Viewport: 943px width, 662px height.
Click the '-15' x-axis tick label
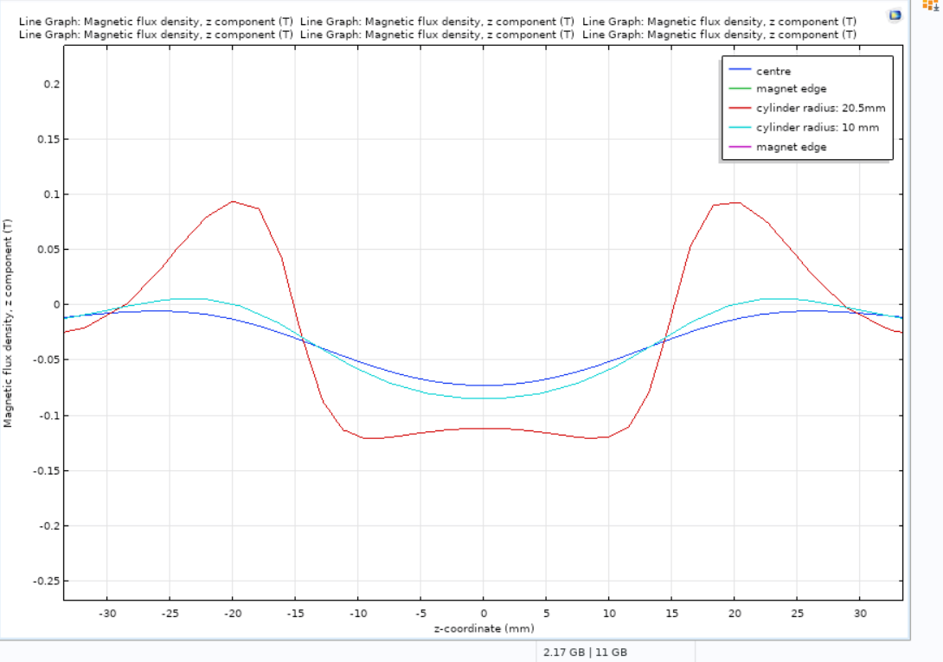tap(295, 614)
